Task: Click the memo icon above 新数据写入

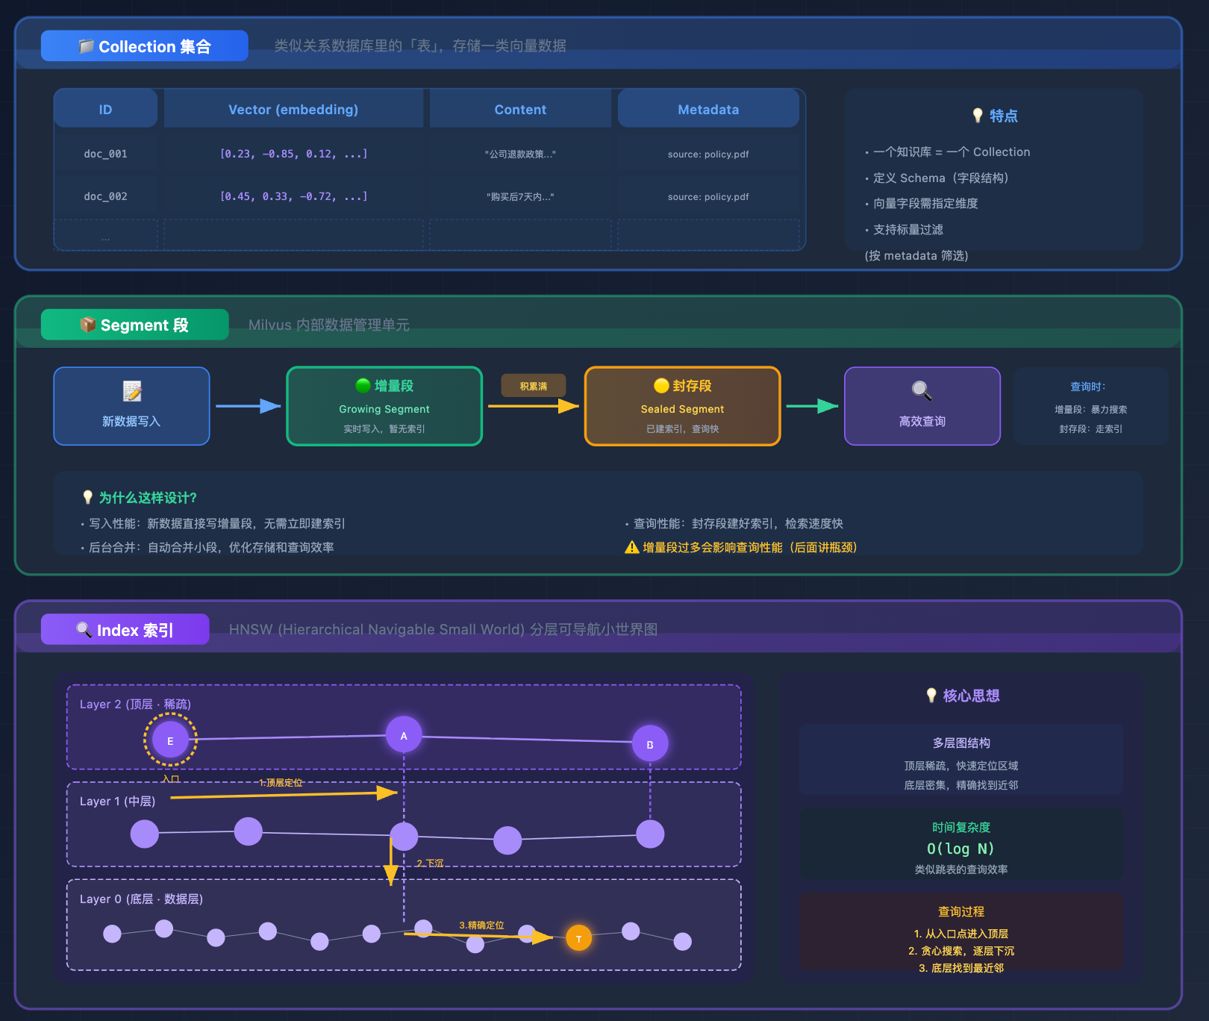Action: [x=132, y=391]
